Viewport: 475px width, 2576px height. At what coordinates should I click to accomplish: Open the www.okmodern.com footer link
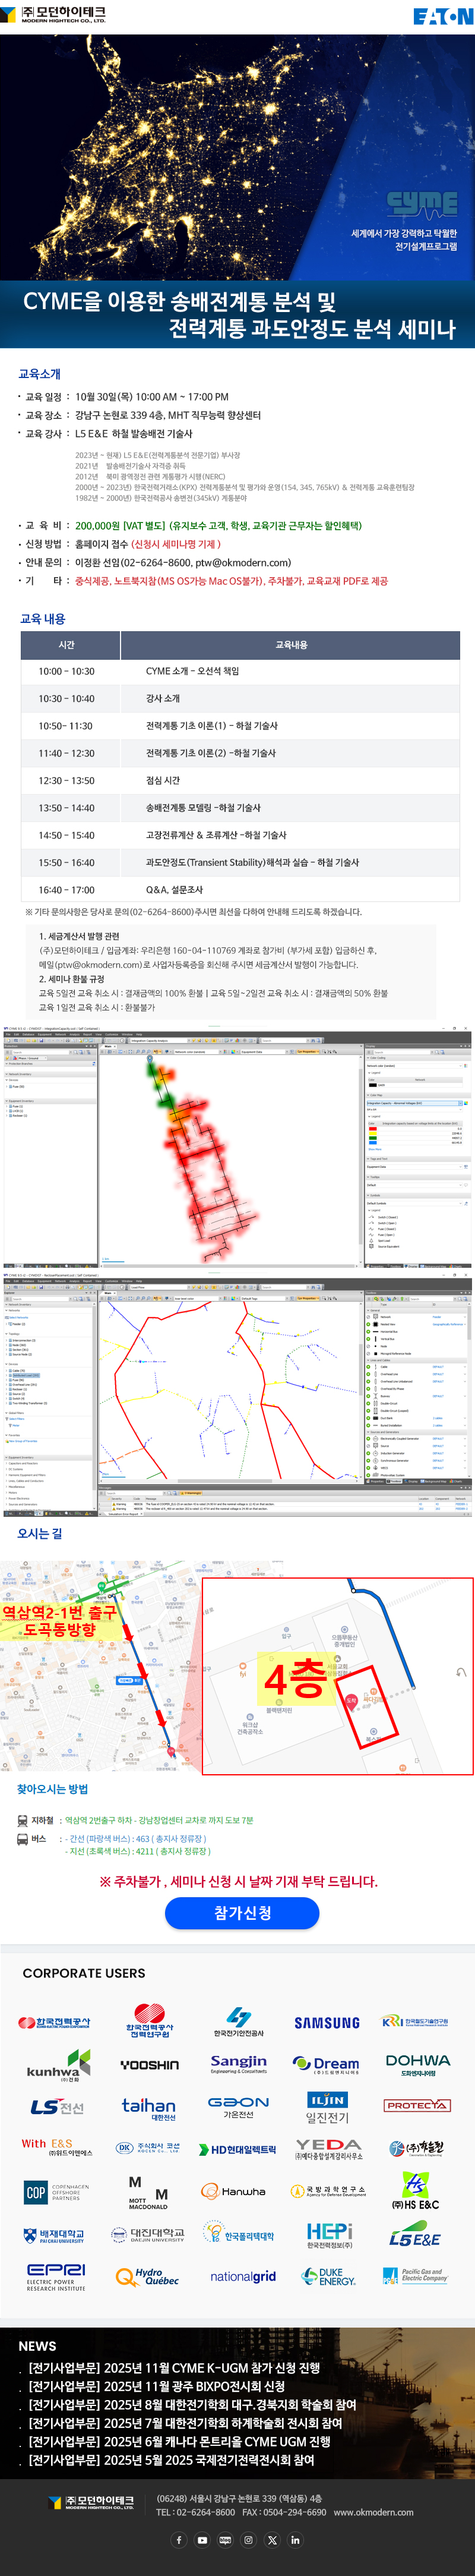tap(373, 2512)
